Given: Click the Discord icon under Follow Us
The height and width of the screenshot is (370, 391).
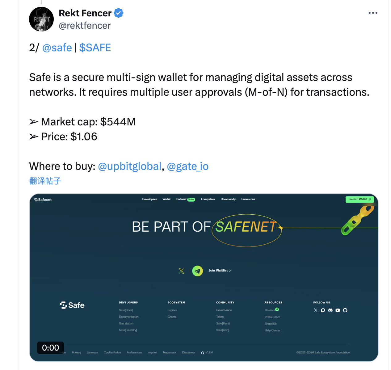Looking at the screenshot, I should tap(330, 310).
